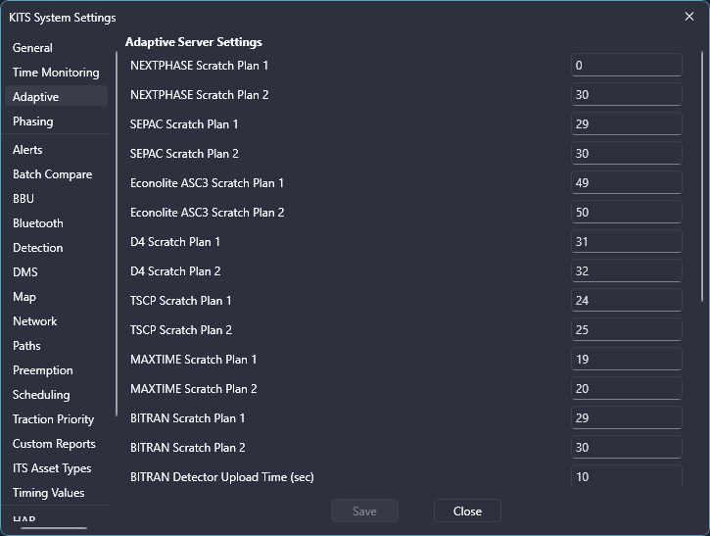Edit D4 Scratch Plan 2 value
The image size is (710, 536).
pyautogui.click(x=626, y=270)
